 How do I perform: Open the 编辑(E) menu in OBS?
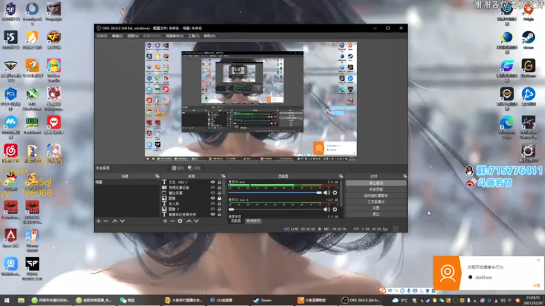pyautogui.click(x=117, y=36)
